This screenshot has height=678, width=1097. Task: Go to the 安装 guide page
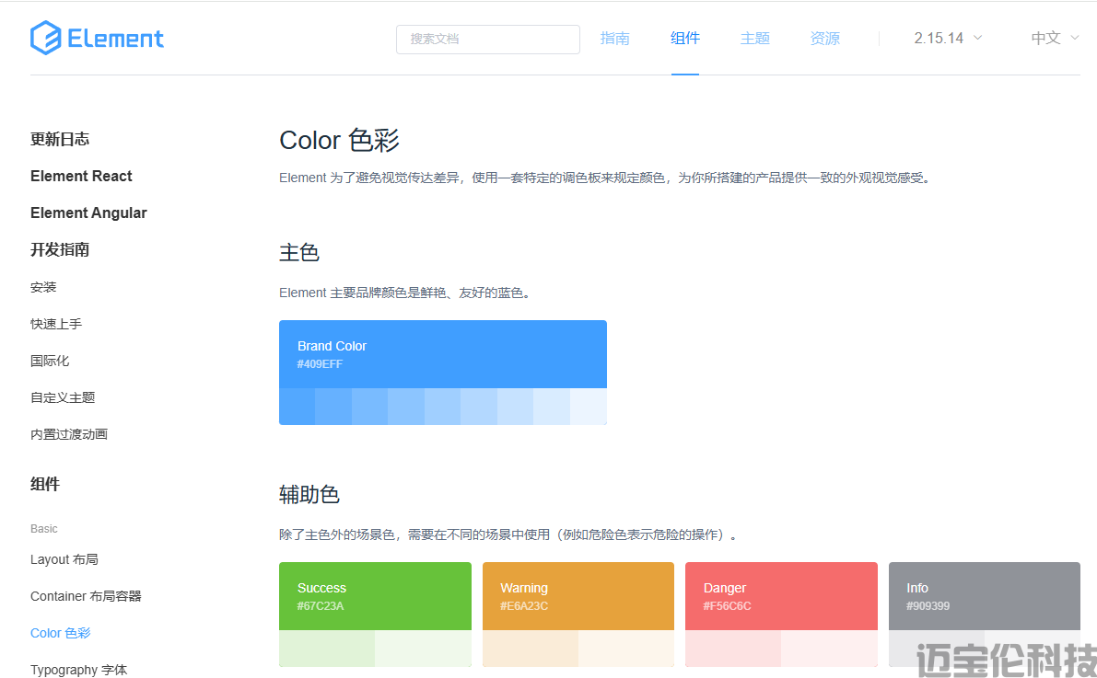coord(43,287)
